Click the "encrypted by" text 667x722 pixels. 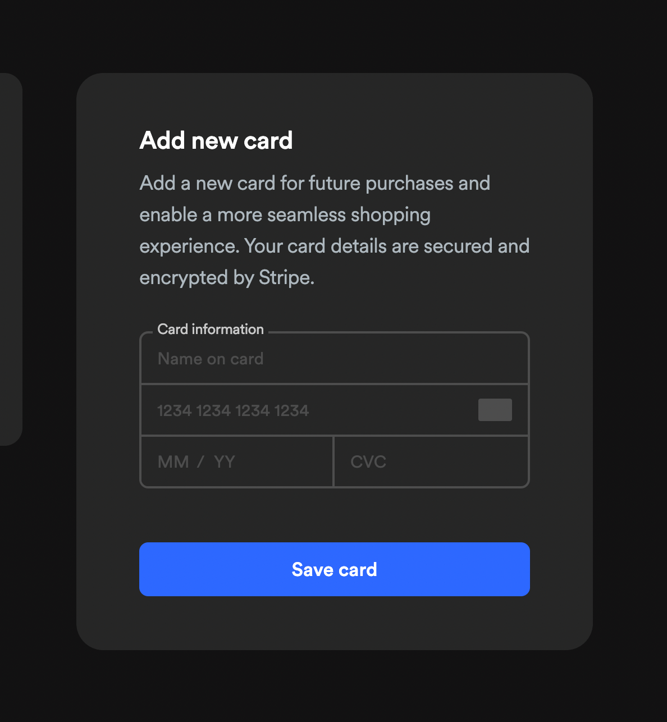click(x=197, y=278)
